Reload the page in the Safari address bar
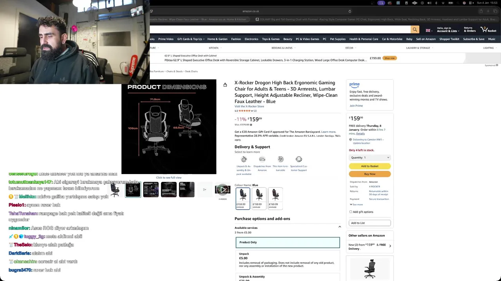 point(350,11)
